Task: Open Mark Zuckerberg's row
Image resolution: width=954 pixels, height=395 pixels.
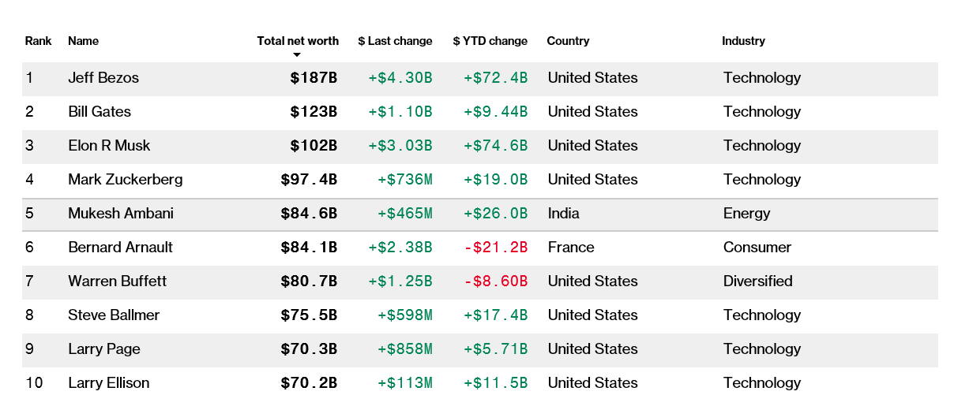Action: coord(125,180)
